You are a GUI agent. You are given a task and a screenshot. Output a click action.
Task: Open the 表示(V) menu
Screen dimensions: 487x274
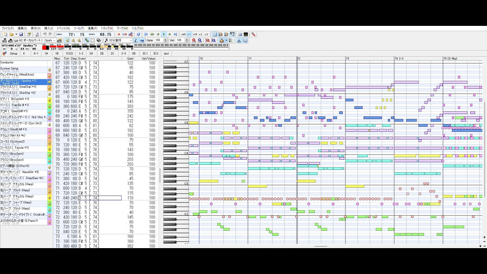36,28
